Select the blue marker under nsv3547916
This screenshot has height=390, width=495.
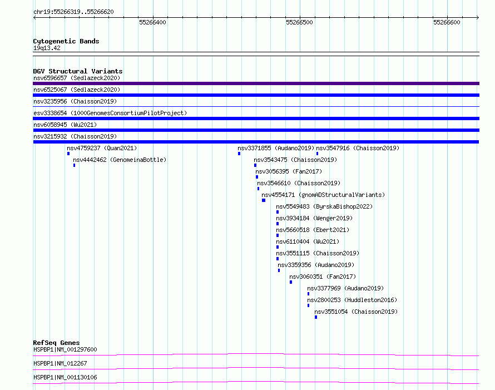(317, 154)
